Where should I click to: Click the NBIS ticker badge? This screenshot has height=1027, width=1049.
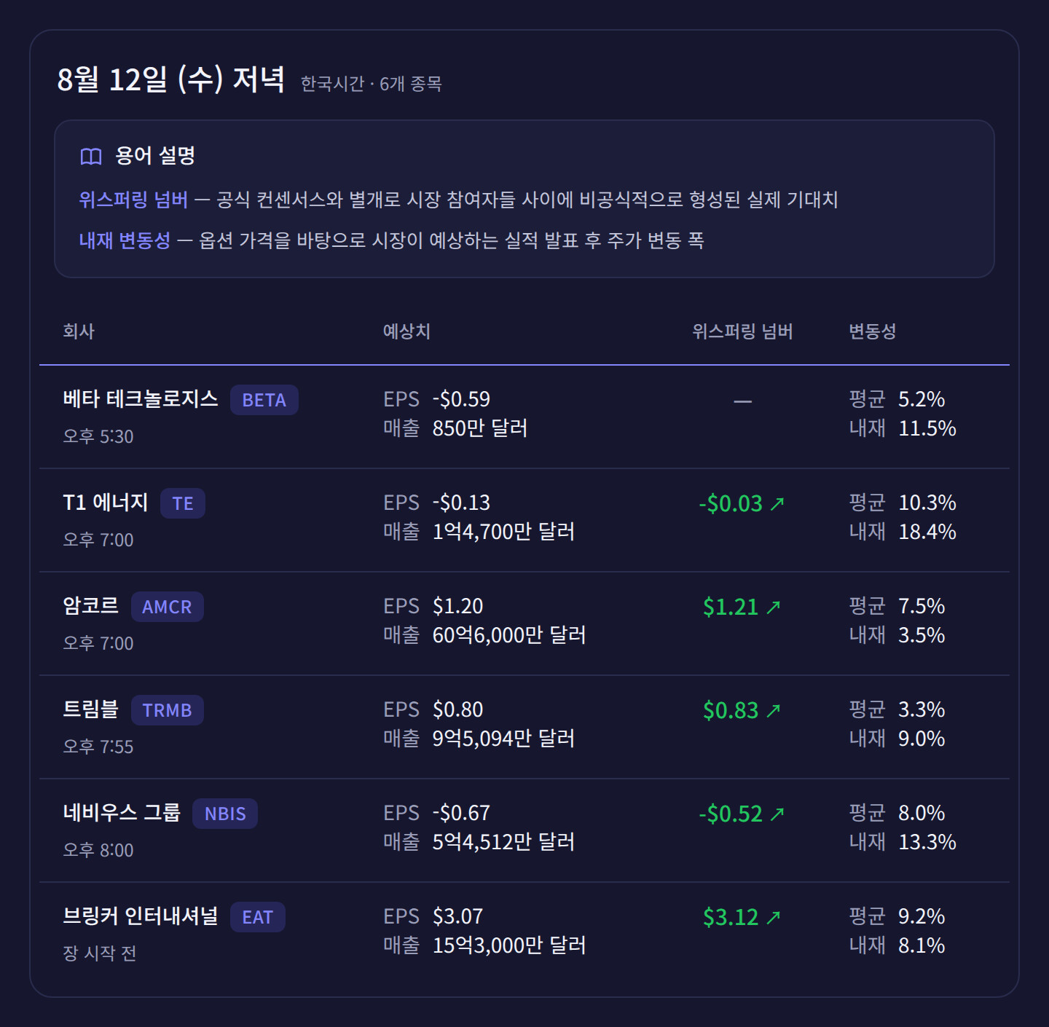click(225, 814)
